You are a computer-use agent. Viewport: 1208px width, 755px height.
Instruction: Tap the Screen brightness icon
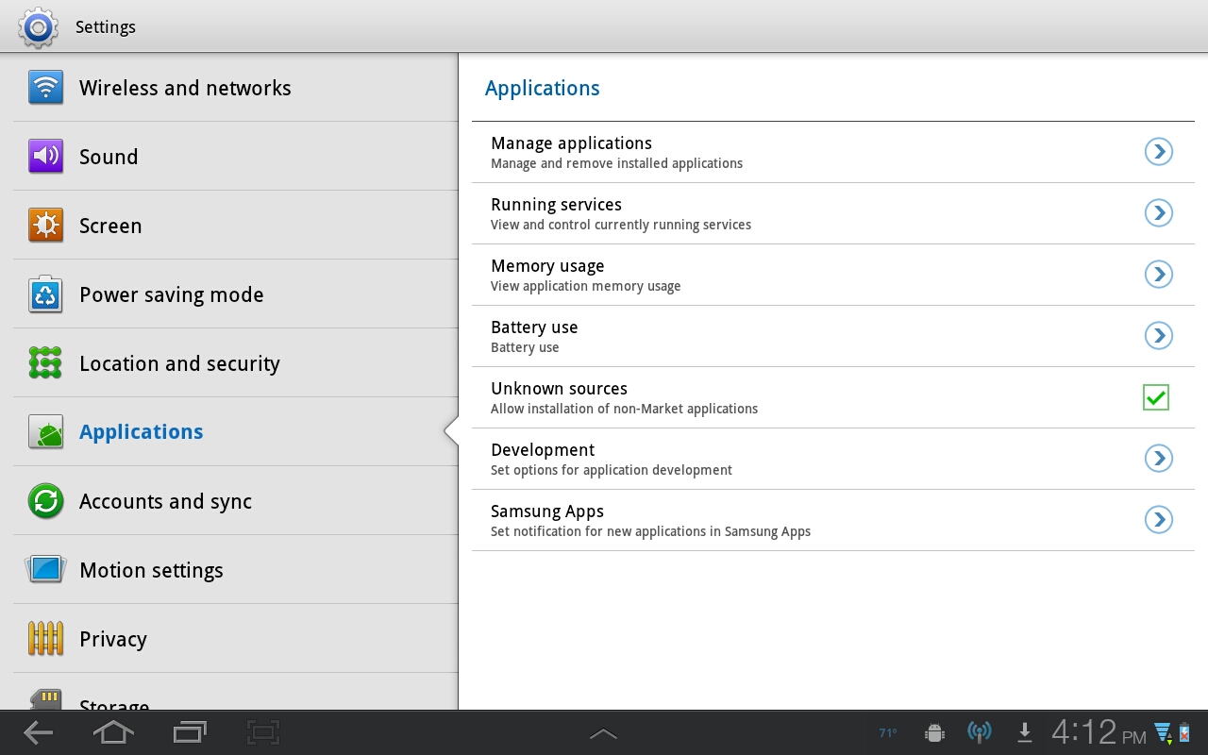coord(45,226)
